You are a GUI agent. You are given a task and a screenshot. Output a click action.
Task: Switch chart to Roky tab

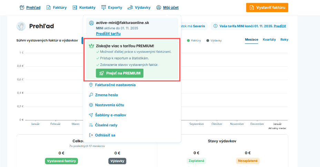click(x=284, y=40)
